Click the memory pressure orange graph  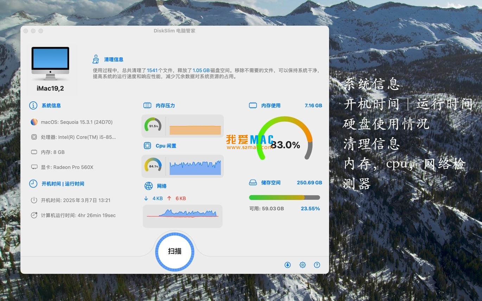coord(195,130)
